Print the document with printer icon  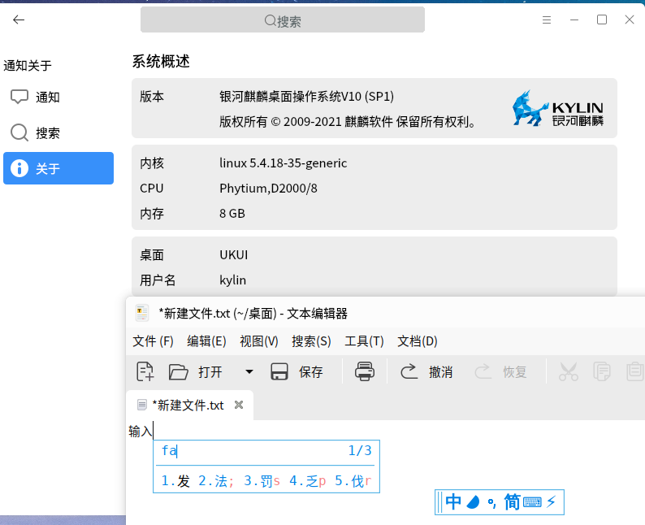pyautogui.click(x=365, y=371)
